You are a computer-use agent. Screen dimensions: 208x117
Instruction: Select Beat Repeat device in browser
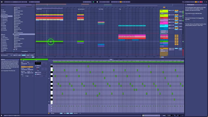pyautogui.click(x=18, y=17)
